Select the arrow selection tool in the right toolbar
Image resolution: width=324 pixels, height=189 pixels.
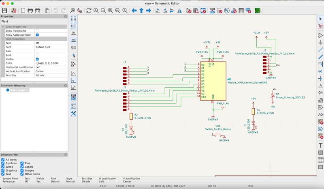coord(320,19)
